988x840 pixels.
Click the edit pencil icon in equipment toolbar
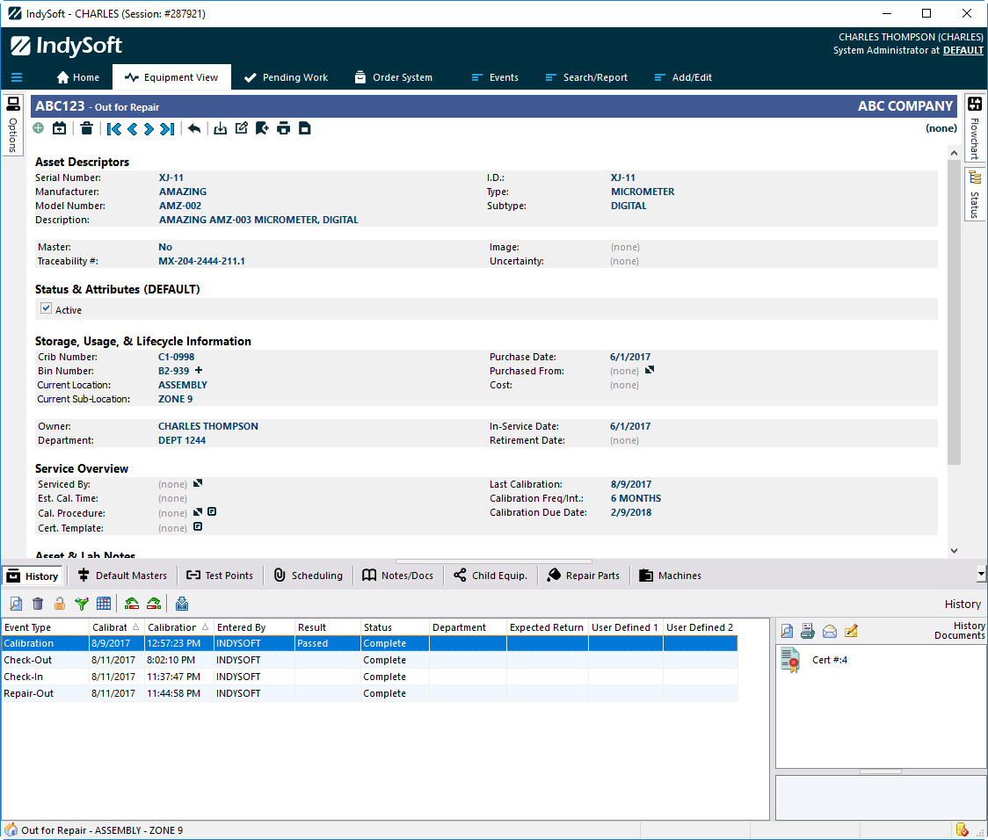click(242, 128)
